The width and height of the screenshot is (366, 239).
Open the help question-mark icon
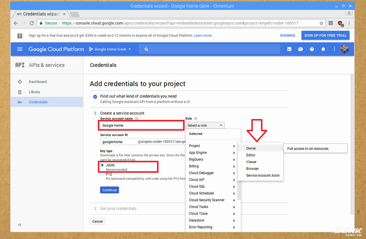tap(312, 49)
